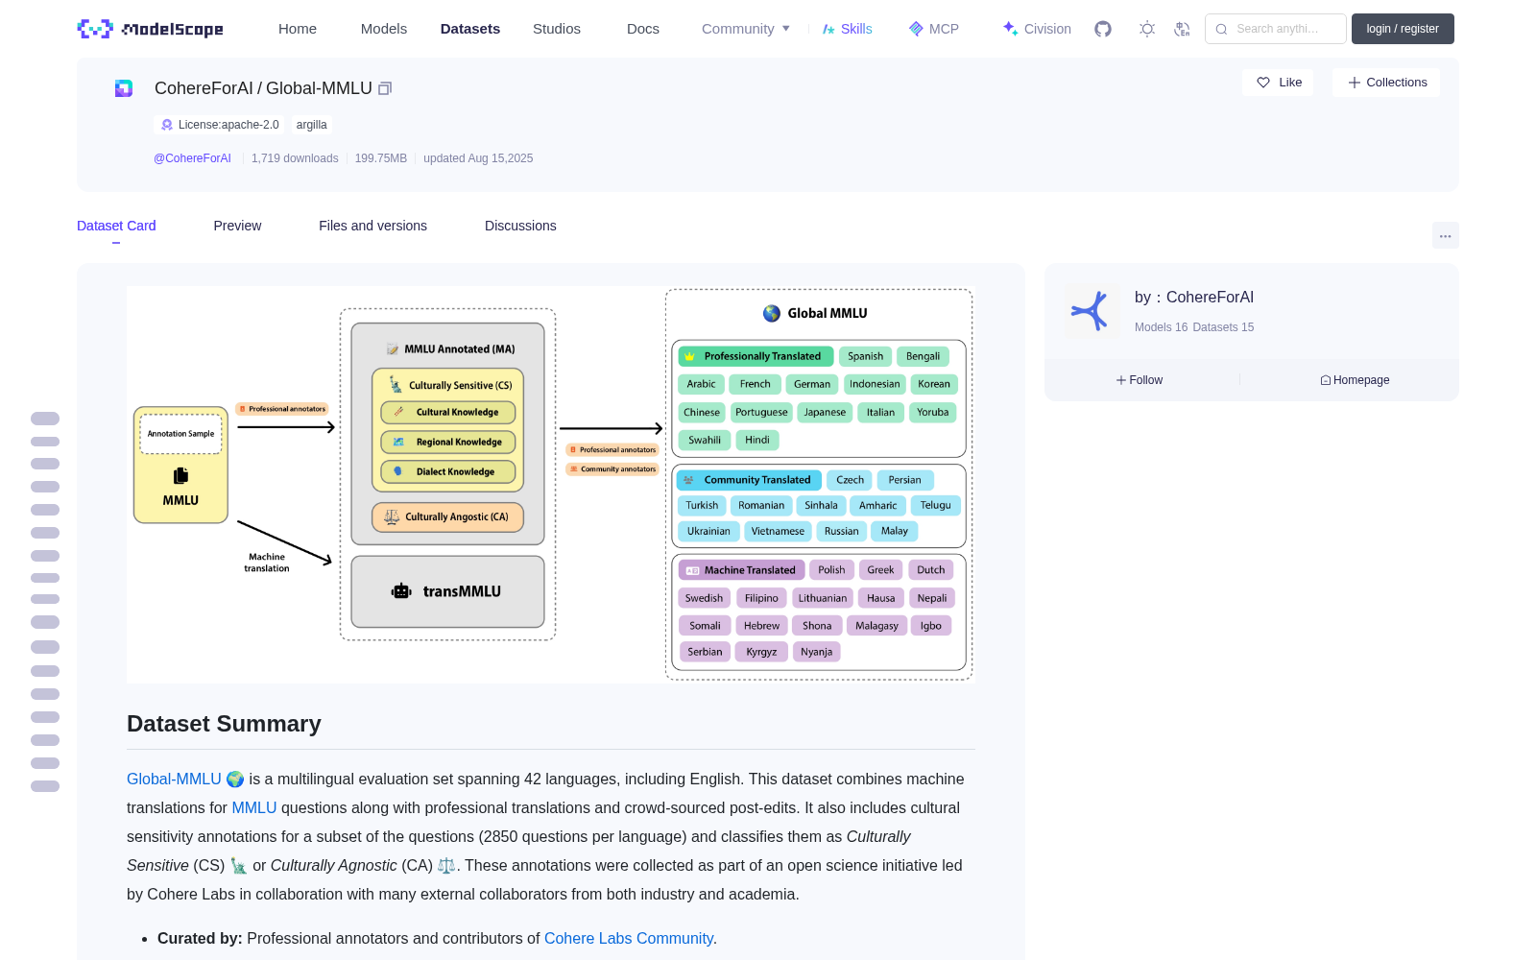Image resolution: width=1536 pixels, height=960 pixels.
Task: Add the dataset to Collections
Action: click(x=1386, y=83)
